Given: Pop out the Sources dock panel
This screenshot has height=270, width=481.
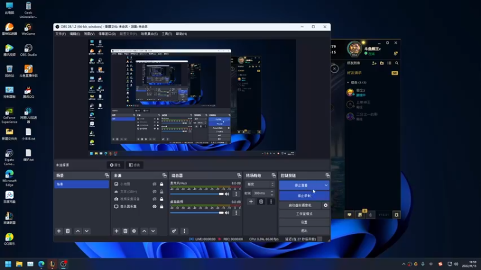Looking at the screenshot, I should coord(164,175).
